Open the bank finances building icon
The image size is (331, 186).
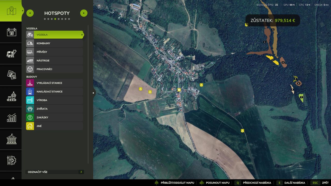pos(11,139)
